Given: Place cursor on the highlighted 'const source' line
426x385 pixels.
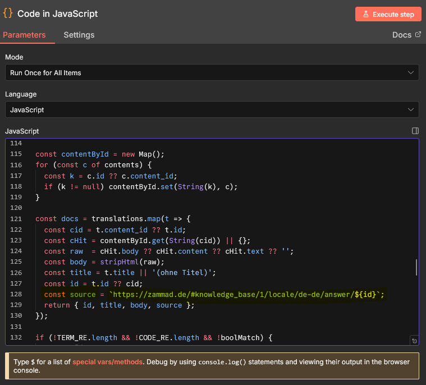Looking at the screenshot, I should point(213,295).
